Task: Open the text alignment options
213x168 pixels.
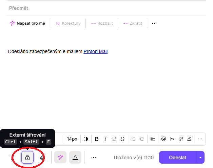Action: coord(153,139)
